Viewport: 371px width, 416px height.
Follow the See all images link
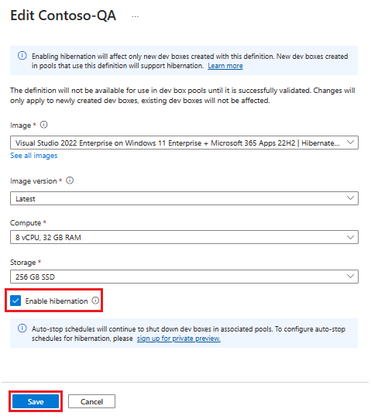click(x=33, y=156)
